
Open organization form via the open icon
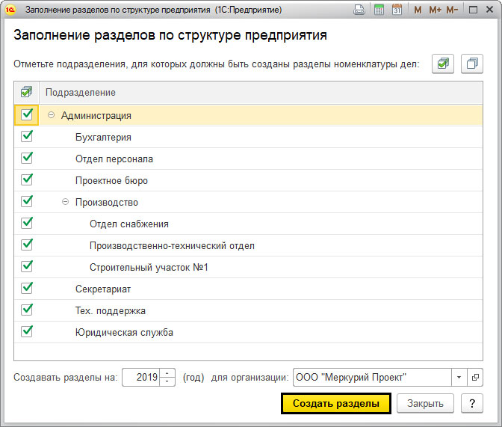click(x=475, y=378)
